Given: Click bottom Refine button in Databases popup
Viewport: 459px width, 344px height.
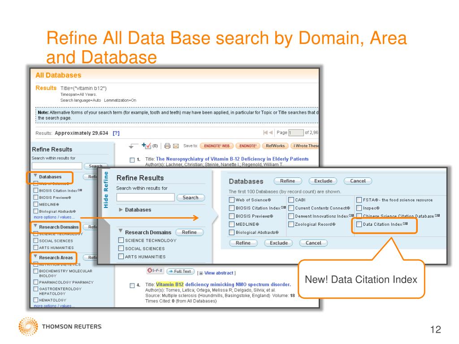Looking at the screenshot, I should (243, 243).
